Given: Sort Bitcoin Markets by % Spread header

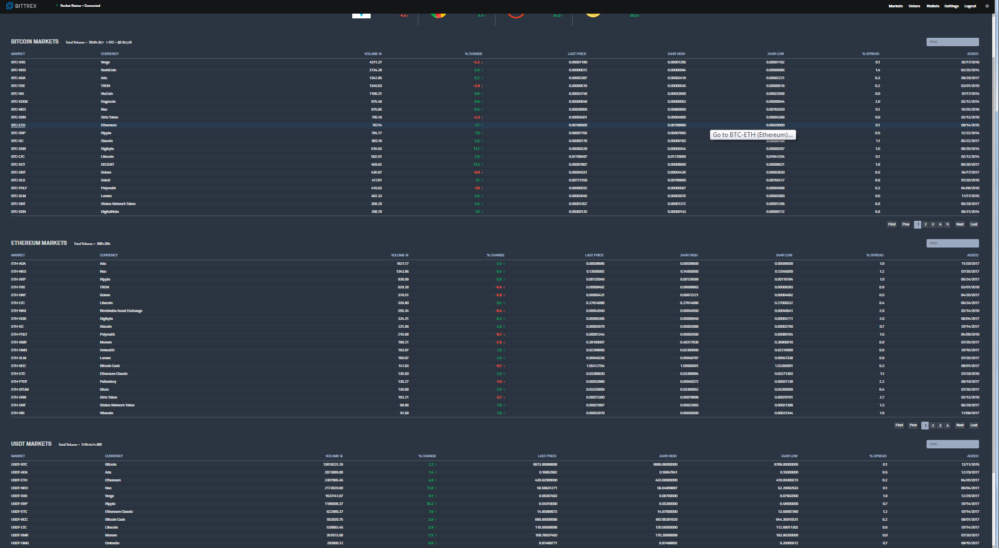Looking at the screenshot, I should coord(870,54).
